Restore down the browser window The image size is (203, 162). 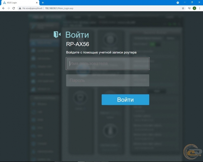pos(192,2)
